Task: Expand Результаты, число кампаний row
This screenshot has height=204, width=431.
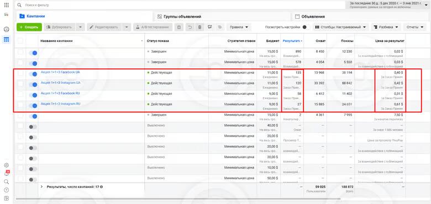Action: point(42,187)
